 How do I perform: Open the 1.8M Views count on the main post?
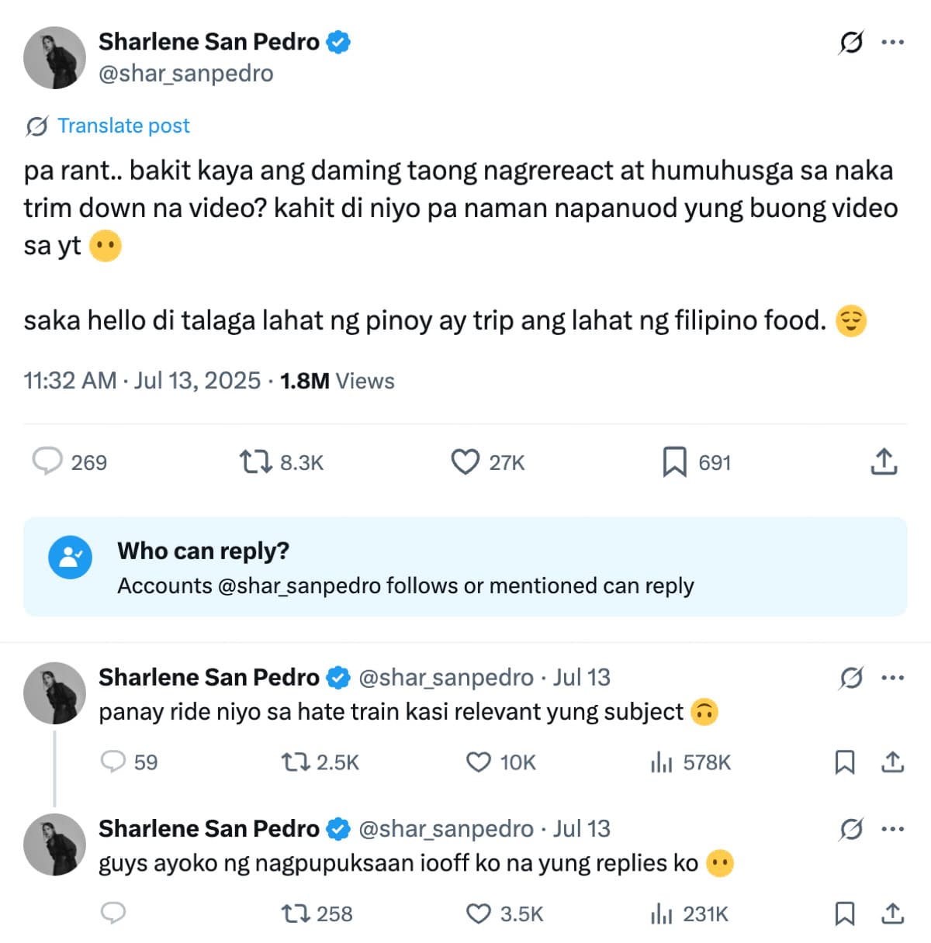point(337,381)
